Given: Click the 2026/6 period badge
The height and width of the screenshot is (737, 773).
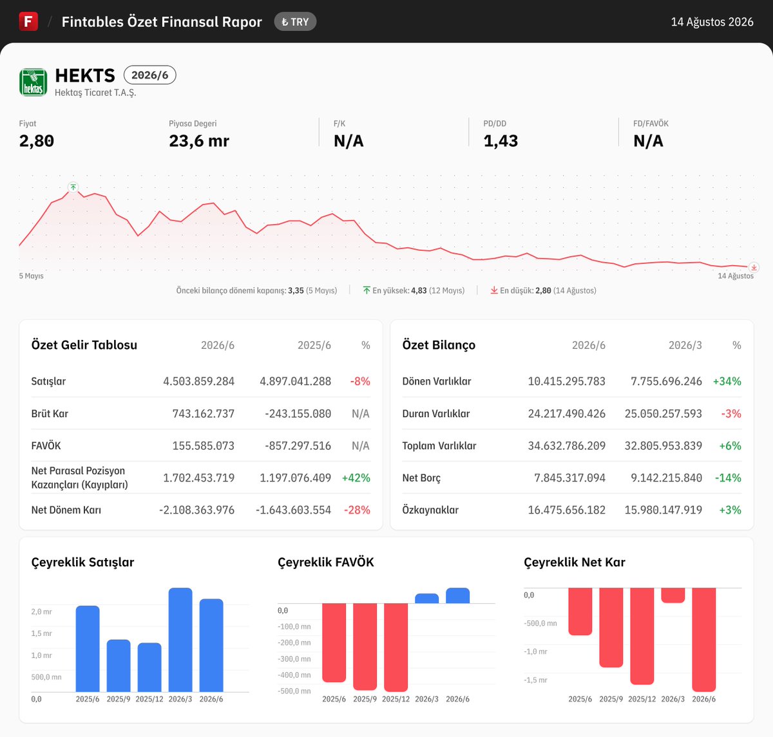Looking at the screenshot, I should (x=149, y=75).
